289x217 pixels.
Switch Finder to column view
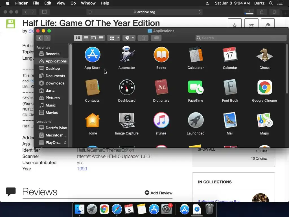coord(93,38)
